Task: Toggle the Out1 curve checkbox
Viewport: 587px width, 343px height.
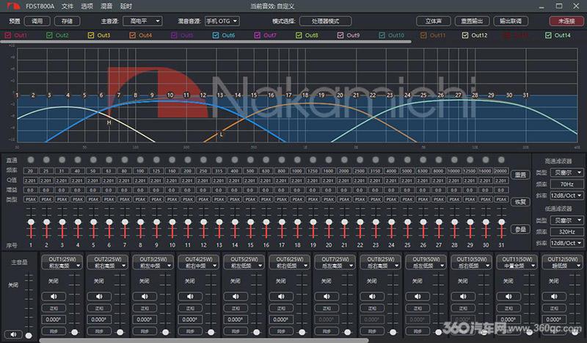Action: click(8, 35)
